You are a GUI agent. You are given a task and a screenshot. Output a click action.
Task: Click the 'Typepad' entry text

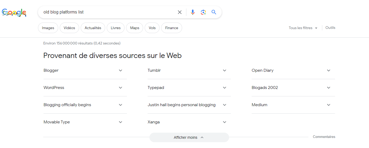click(156, 88)
